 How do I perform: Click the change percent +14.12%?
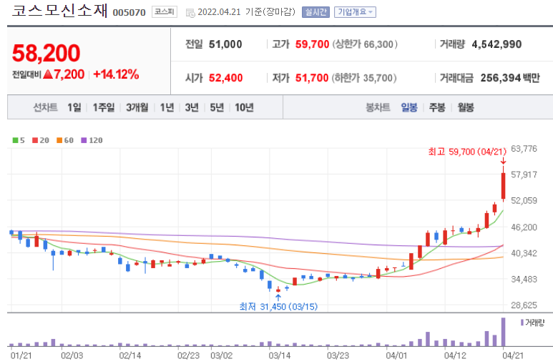coord(116,74)
